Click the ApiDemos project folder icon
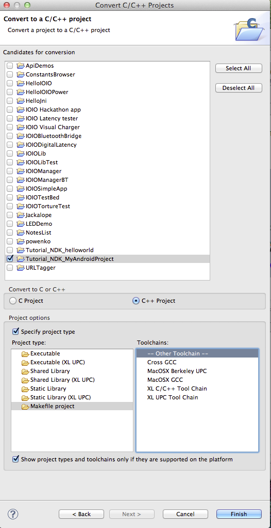This screenshot has height=528, width=271. pos(21,66)
